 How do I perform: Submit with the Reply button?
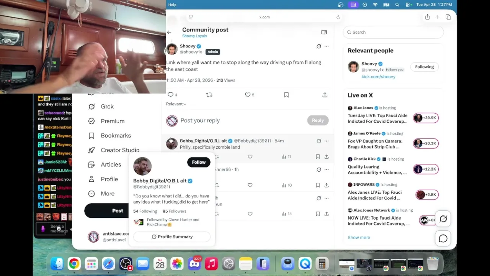(x=318, y=120)
